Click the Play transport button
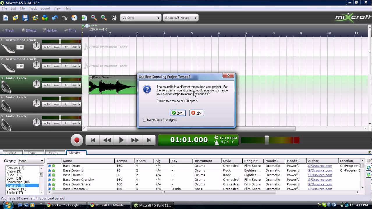 point(121,140)
